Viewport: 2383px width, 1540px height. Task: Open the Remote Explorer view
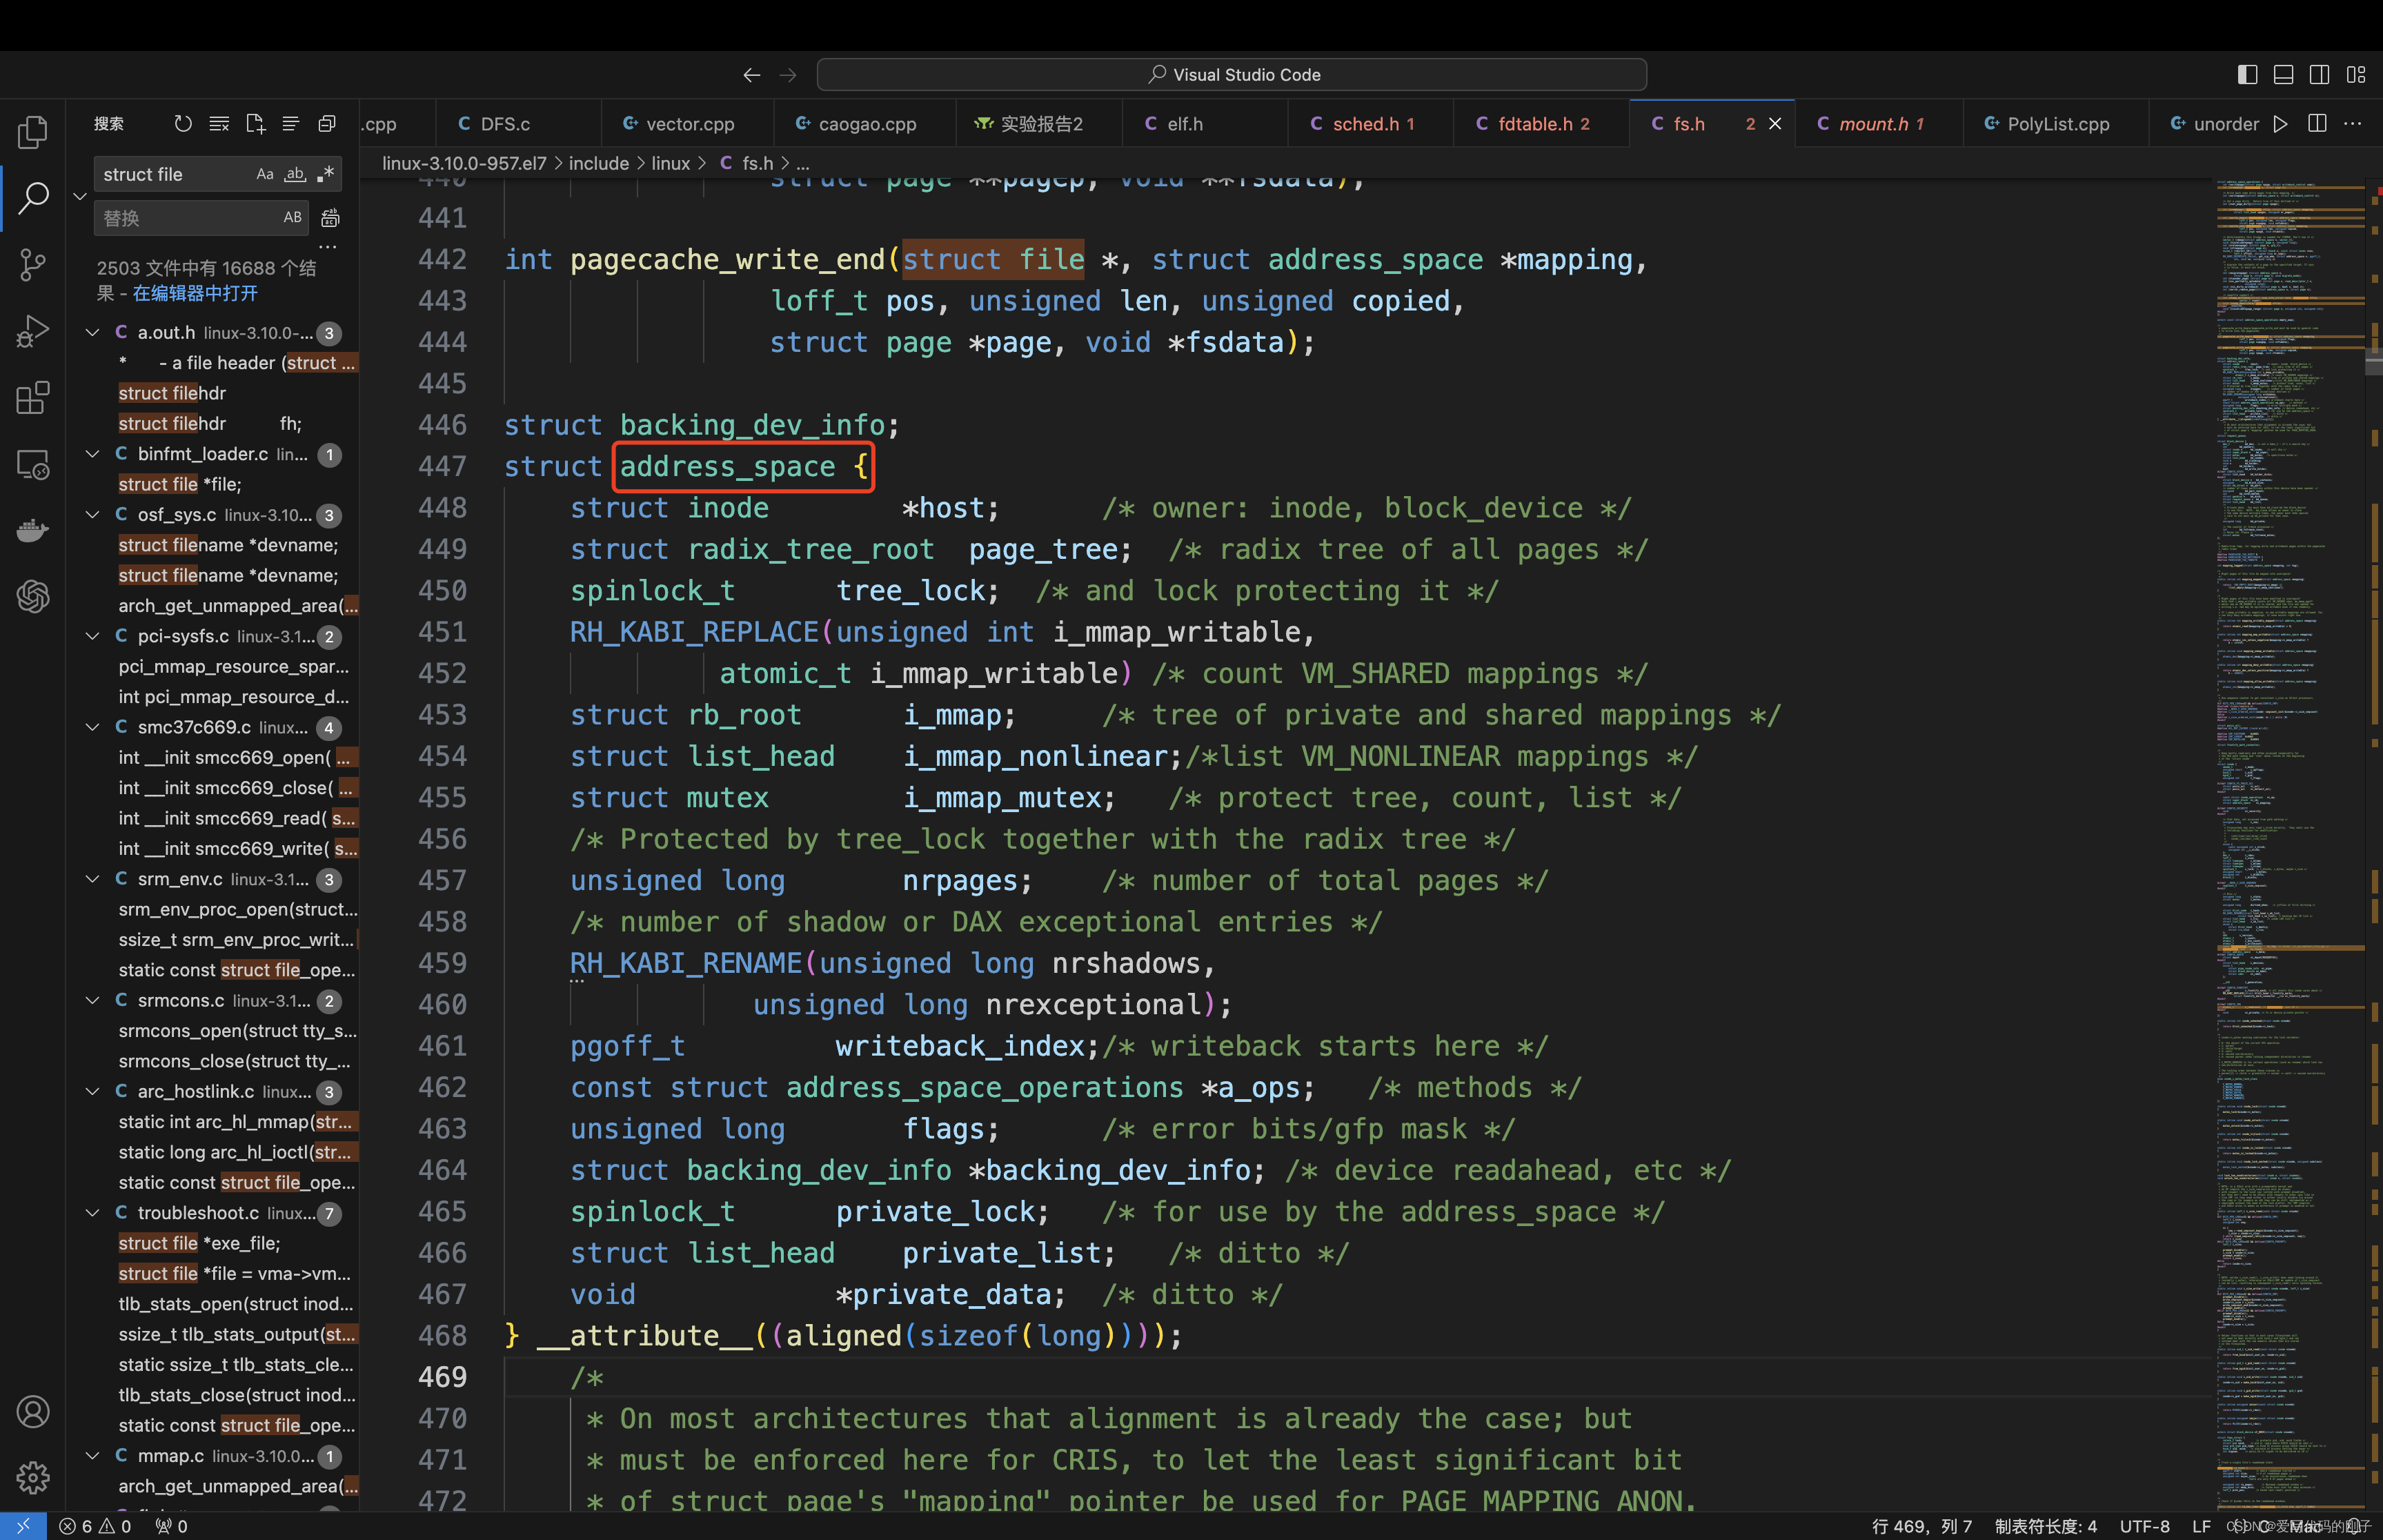(x=33, y=464)
